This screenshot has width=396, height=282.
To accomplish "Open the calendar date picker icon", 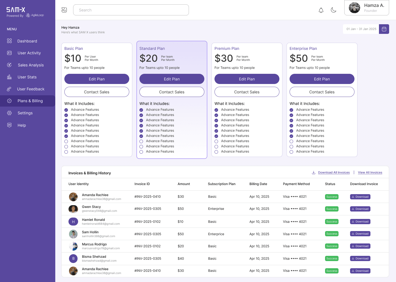I will [384, 29].
